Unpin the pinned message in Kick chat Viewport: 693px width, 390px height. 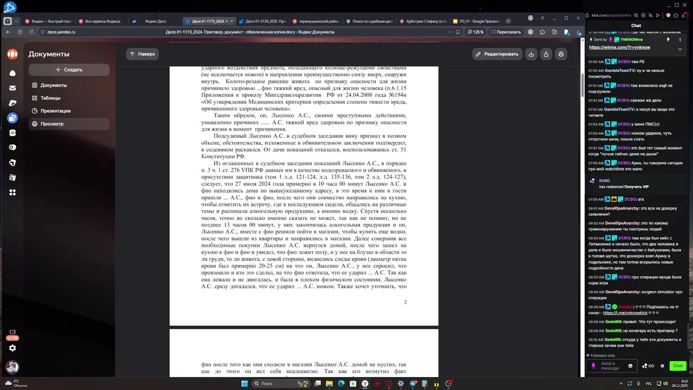point(668,40)
